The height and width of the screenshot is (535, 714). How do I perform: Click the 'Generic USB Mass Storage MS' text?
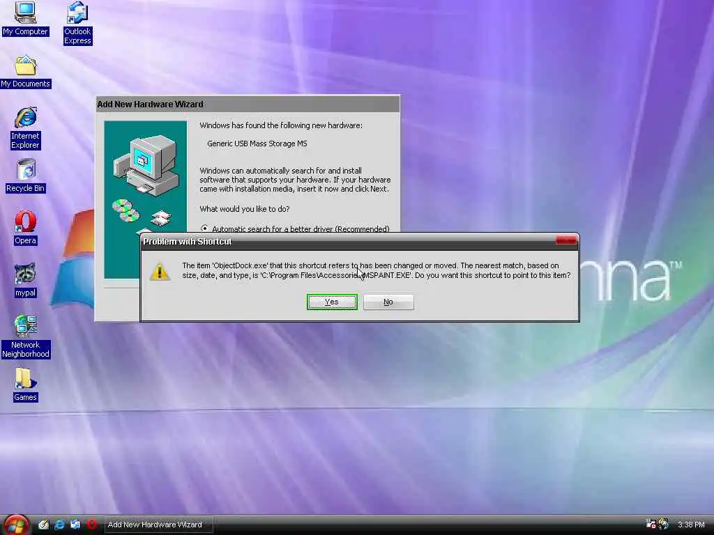point(257,144)
